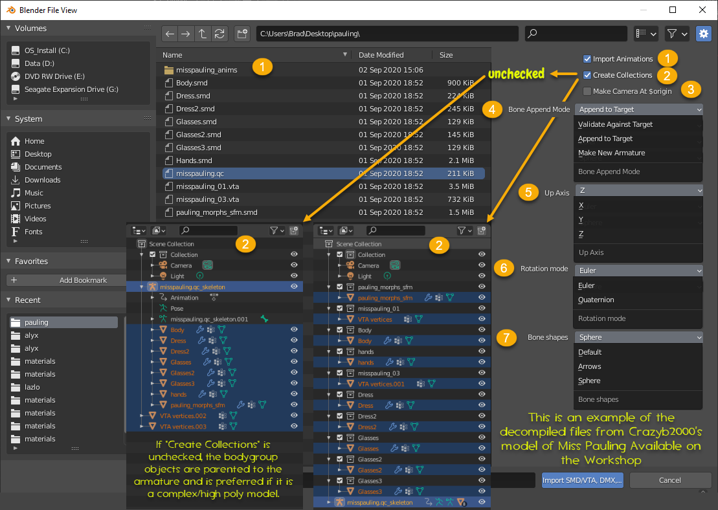Collapse misspauling.qc_skeleton in left outliner
The image size is (718, 510).
tap(142, 287)
